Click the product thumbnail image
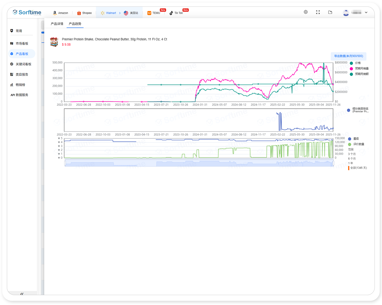 pos(54,42)
